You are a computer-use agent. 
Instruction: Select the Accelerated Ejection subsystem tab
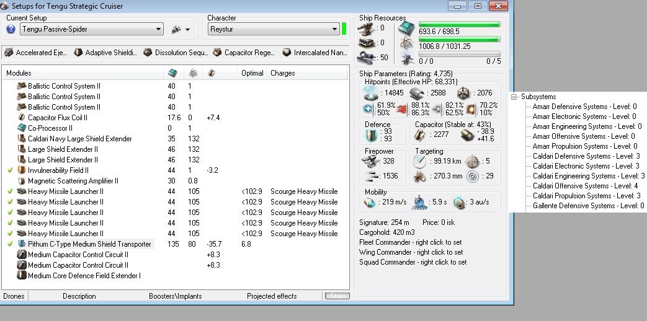click(36, 53)
